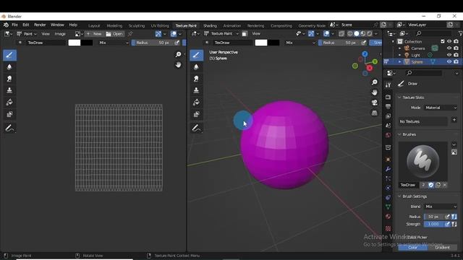Open the Output properties tab
Image resolution: width=463 pixels, height=260 pixels.
tap(388, 106)
